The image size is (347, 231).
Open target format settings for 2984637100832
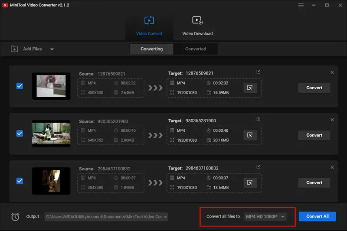click(x=250, y=182)
